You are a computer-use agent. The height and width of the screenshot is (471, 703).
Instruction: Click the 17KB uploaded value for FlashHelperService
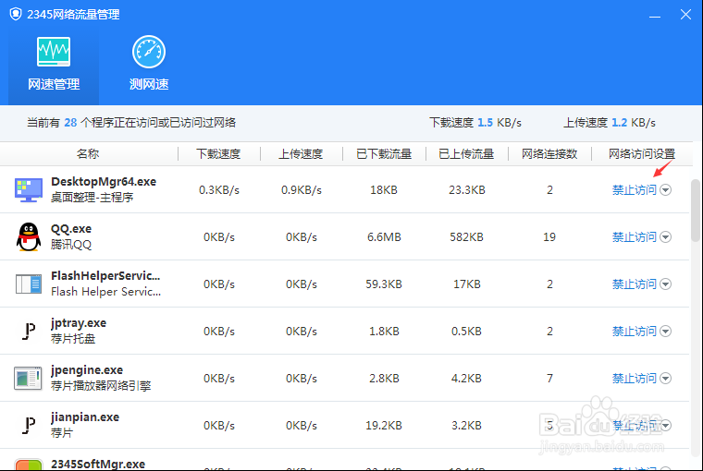coord(467,284)
